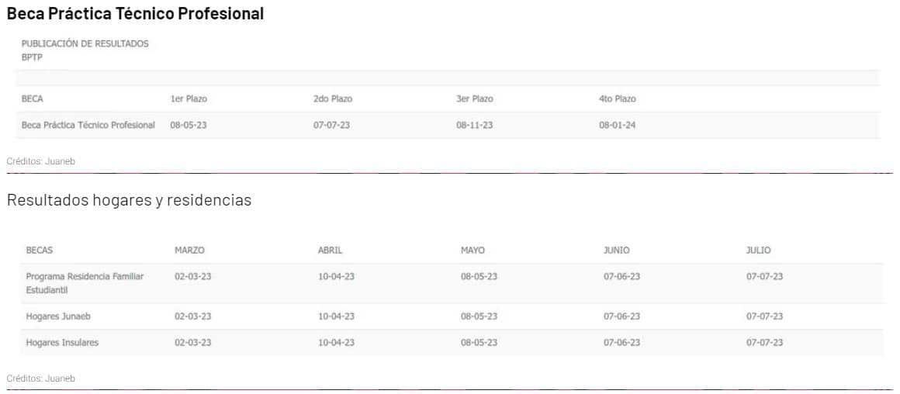Click the Programa Residencia Familiar Estudiantil row label
The width and height of the screenshot is (900, 394).
(x=85, y=283)
